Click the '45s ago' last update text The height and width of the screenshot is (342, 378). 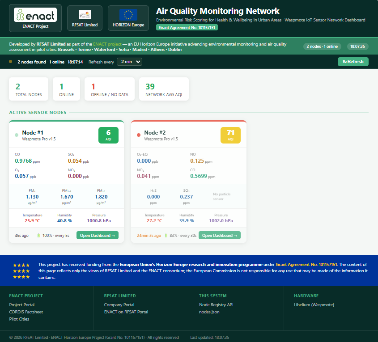(x=21, y=235)
